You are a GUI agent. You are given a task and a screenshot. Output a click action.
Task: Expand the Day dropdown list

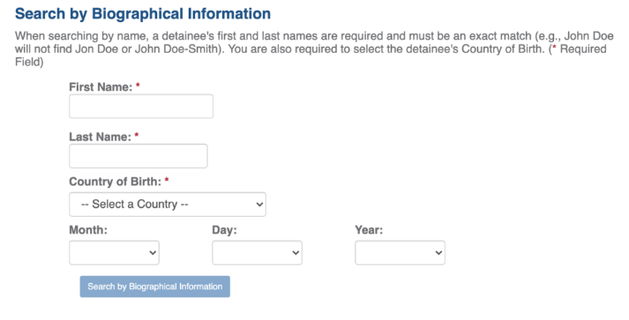click(257, 253)
